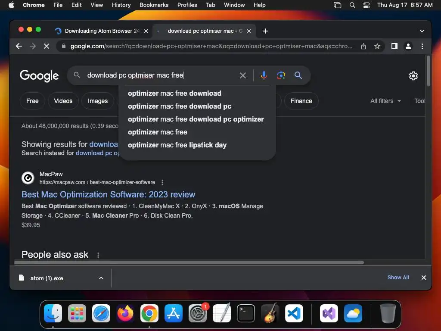Click the vertical page scrollbar
The width and height of the screenshot is (441, 331).
click(429, 71)
